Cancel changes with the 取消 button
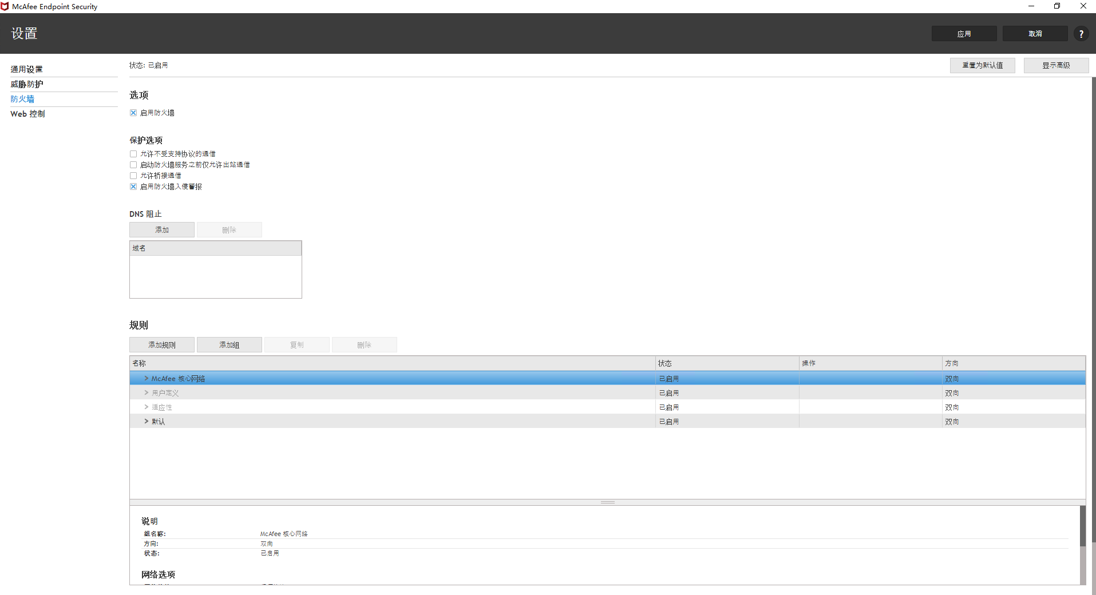Viewport: 1096px width, 595px height. [1035, 34]
